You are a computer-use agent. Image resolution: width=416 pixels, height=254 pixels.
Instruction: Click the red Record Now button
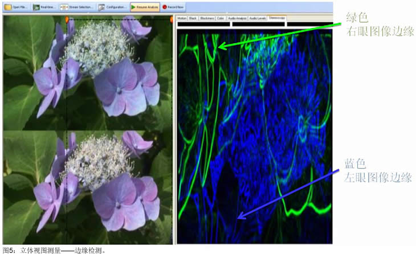pyautogui.click(x=173, y=7)
